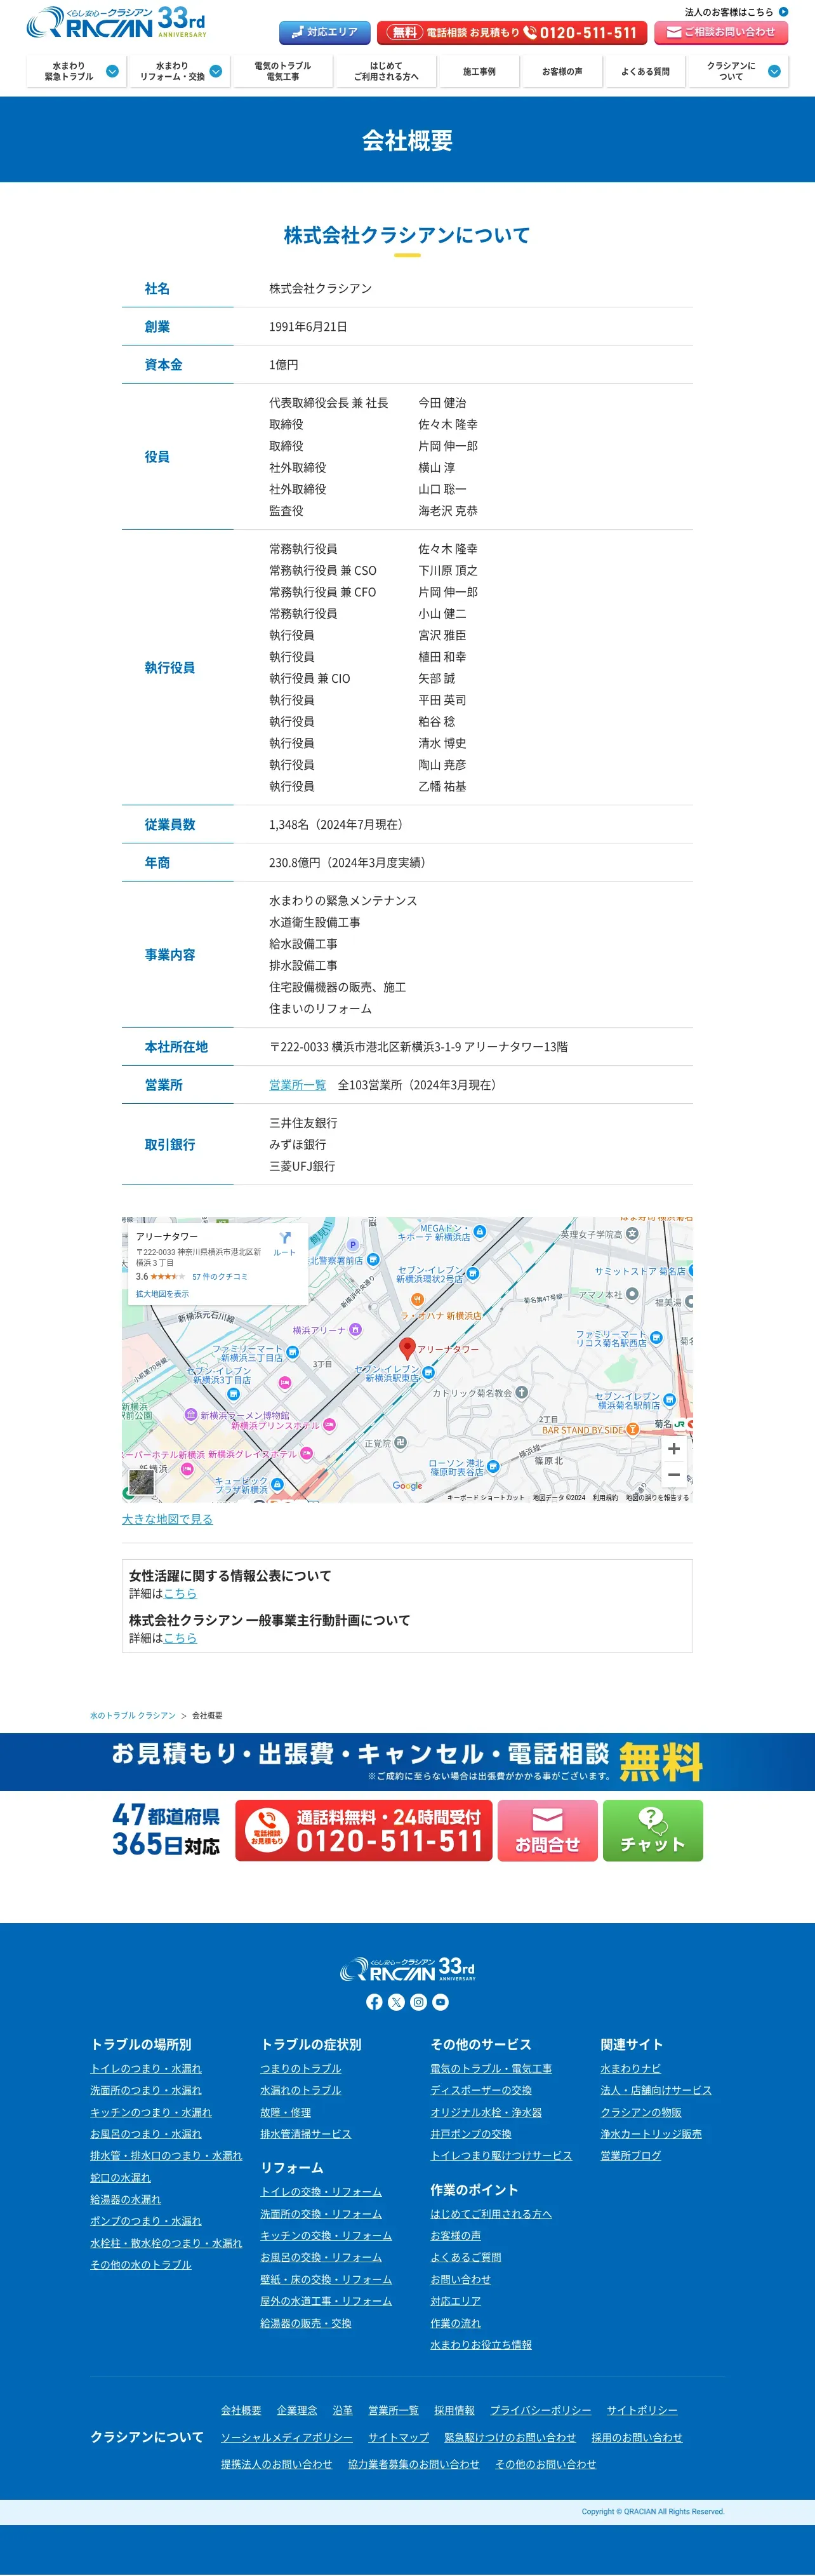Open the こちら link under 一般事業主行動計画

180,1637
